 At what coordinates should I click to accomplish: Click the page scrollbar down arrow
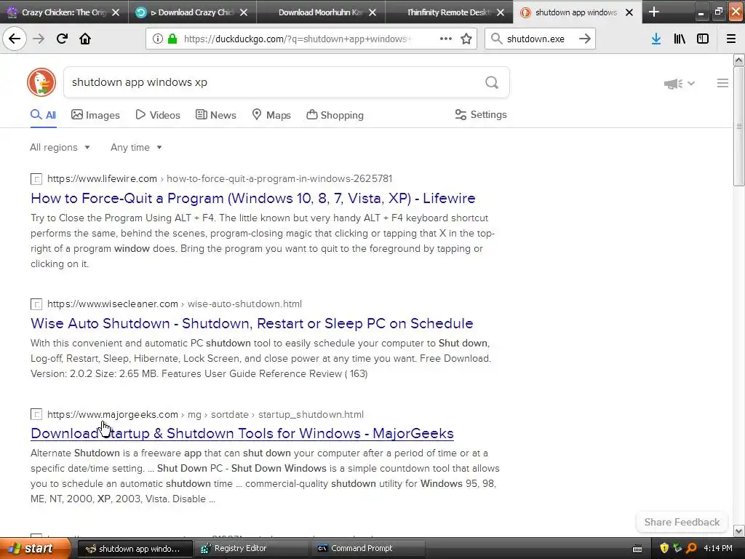(739, 531)
